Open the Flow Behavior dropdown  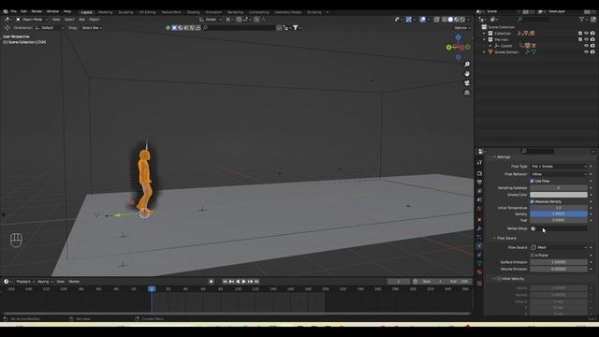click(559, 174)
